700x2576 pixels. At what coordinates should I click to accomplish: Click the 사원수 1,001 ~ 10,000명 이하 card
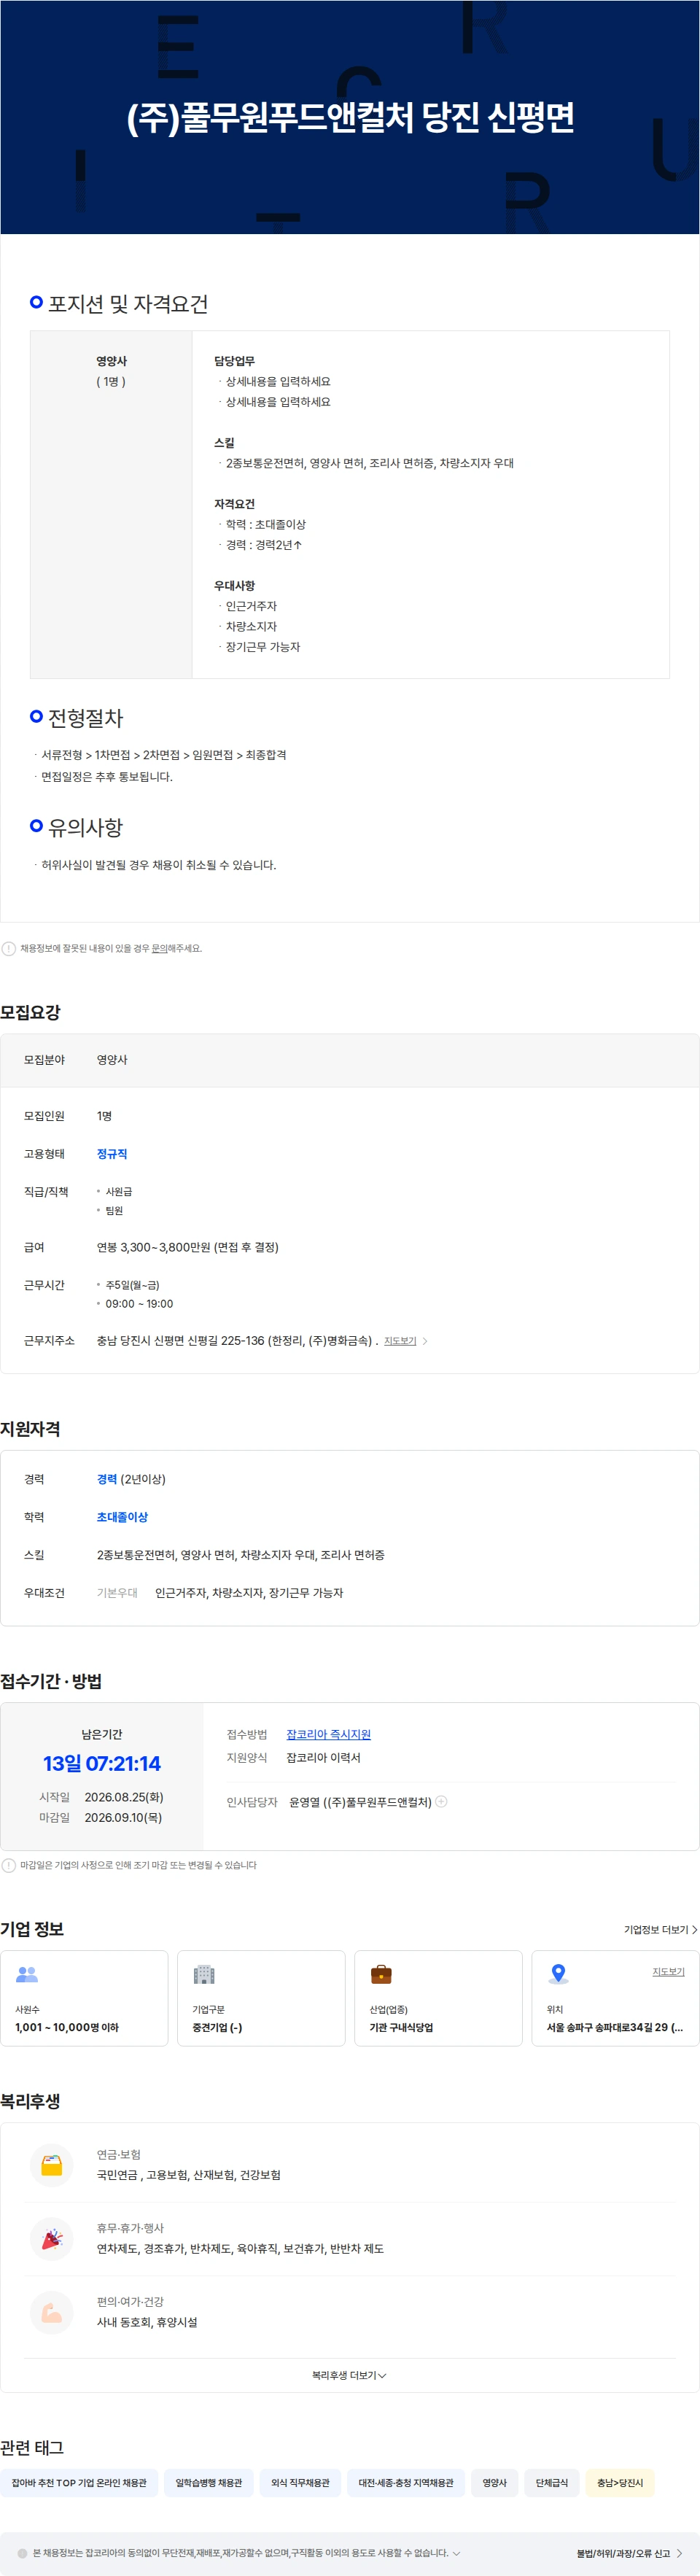pyautogui.click(x=84, y=1997)
